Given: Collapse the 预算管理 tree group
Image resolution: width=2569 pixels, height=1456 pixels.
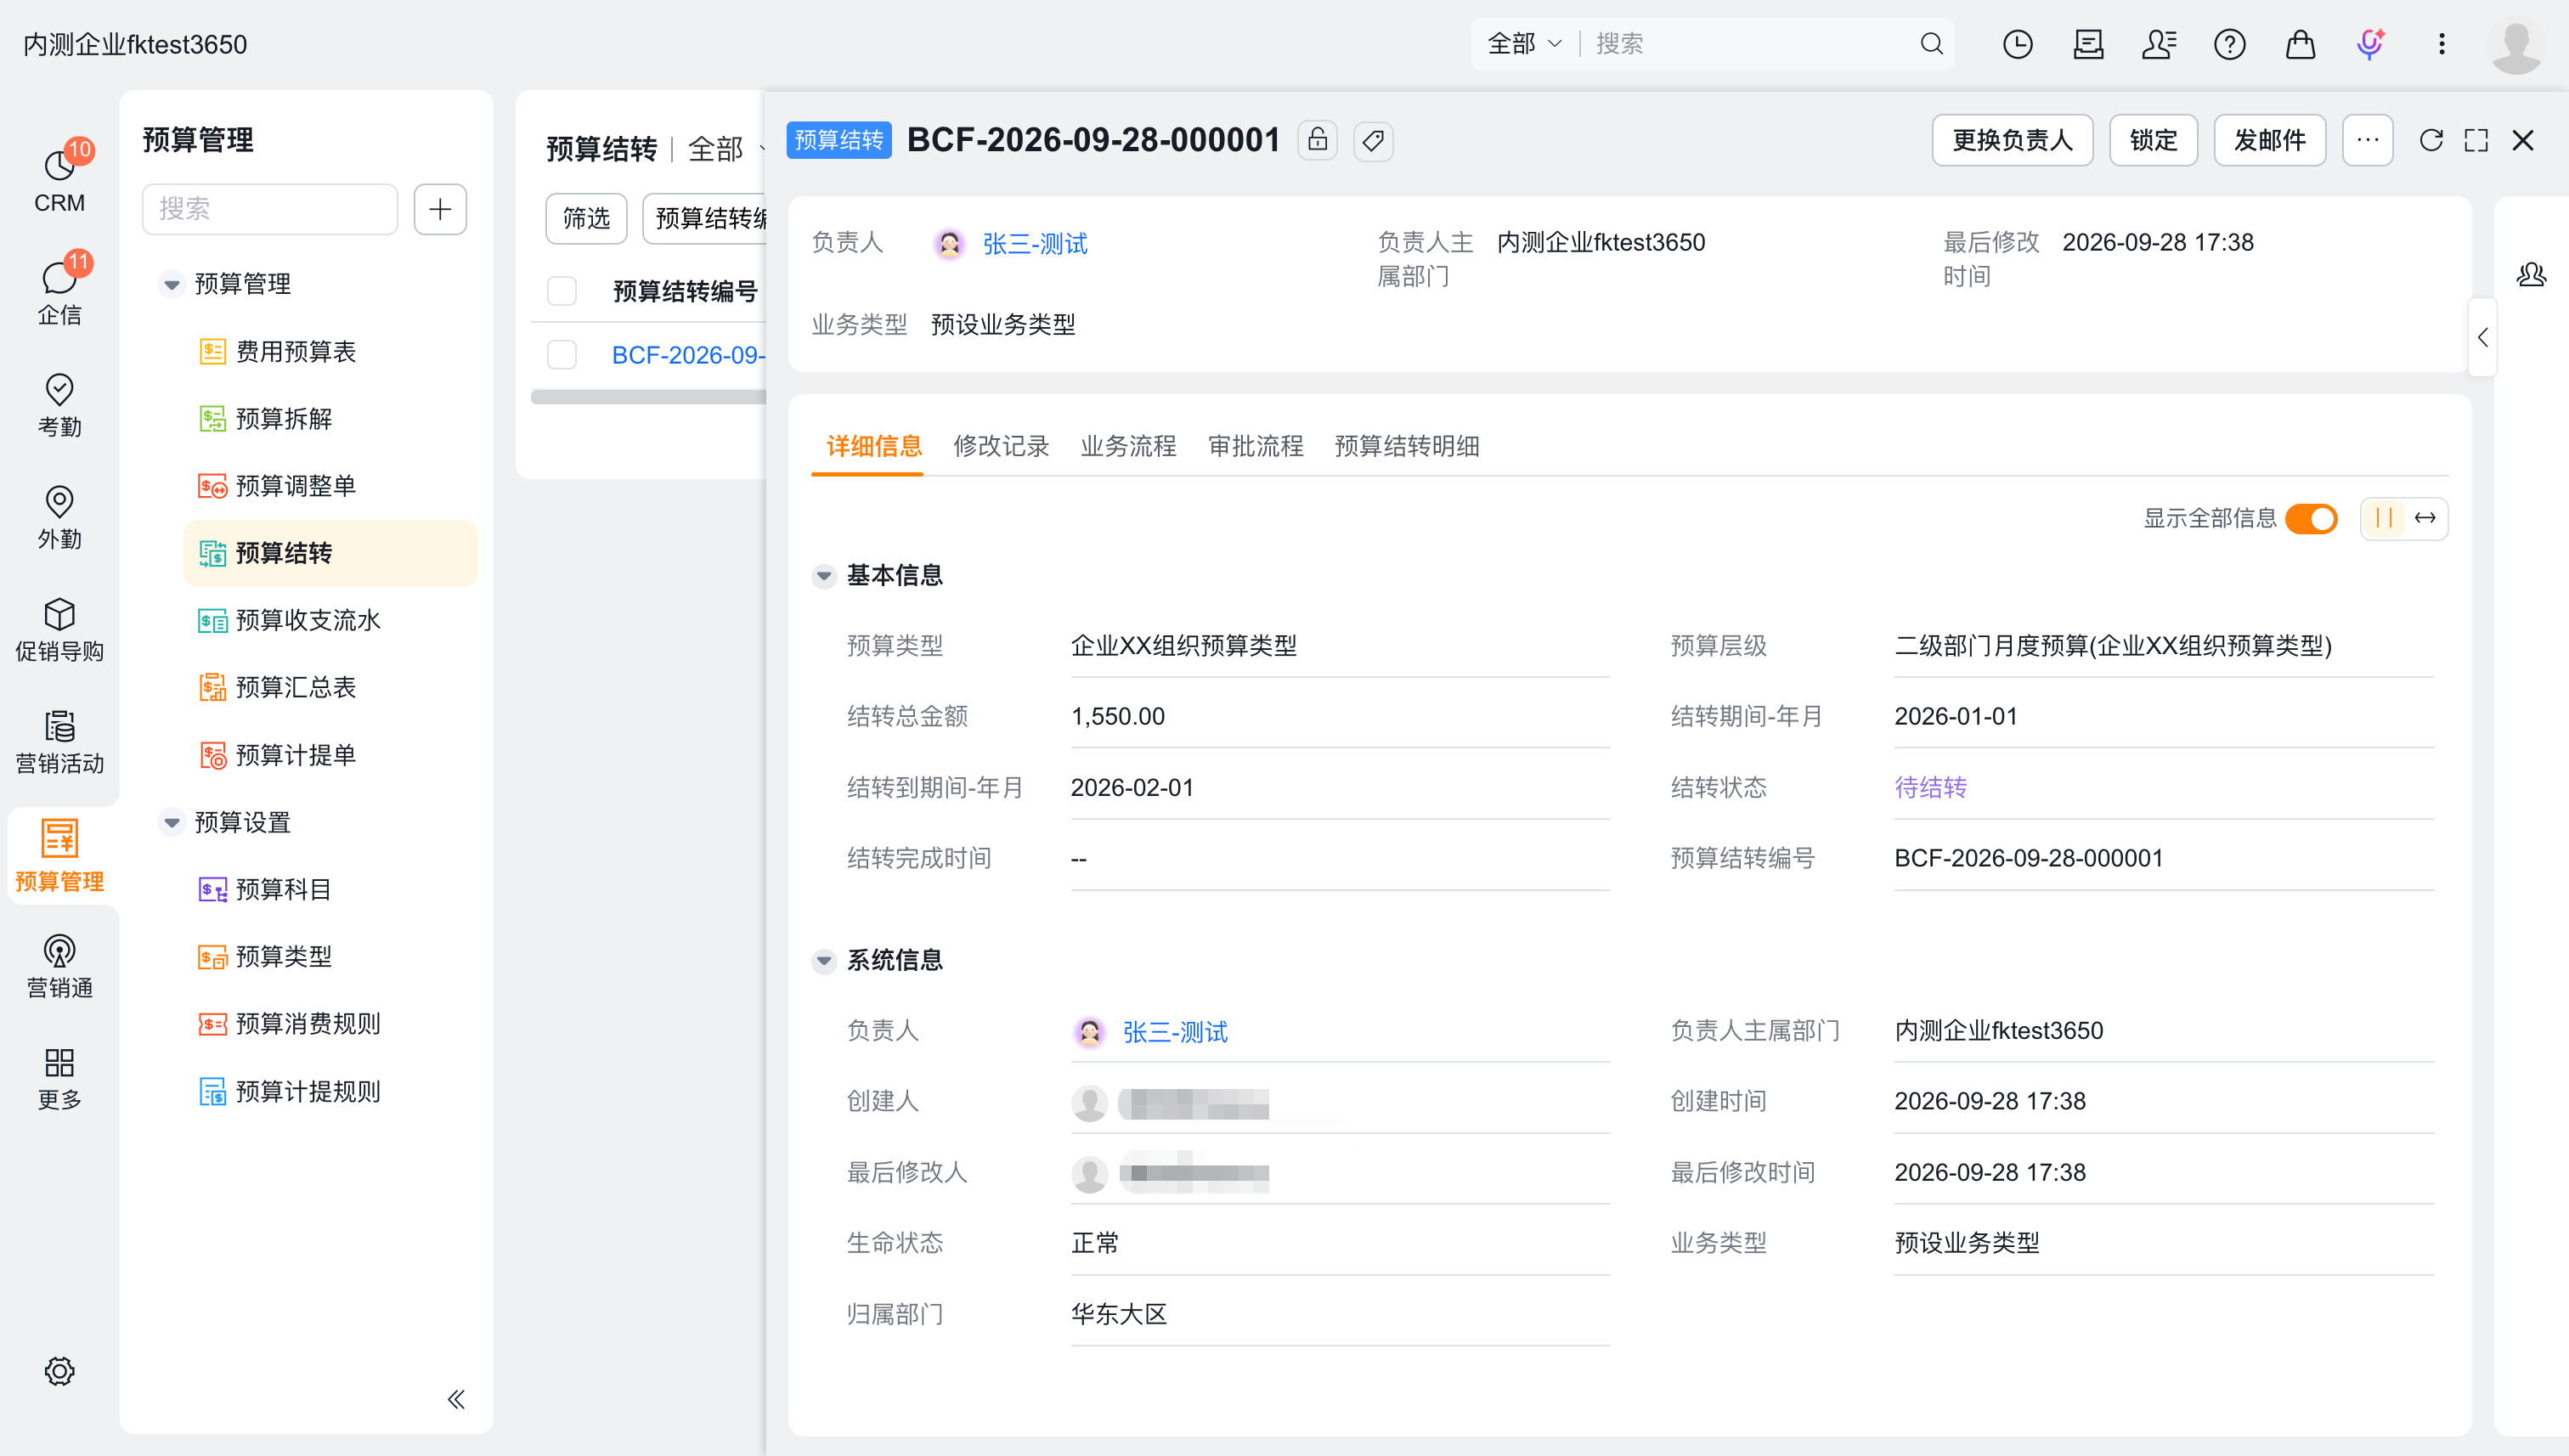Looking at the screenshot, I should (172, 284).
